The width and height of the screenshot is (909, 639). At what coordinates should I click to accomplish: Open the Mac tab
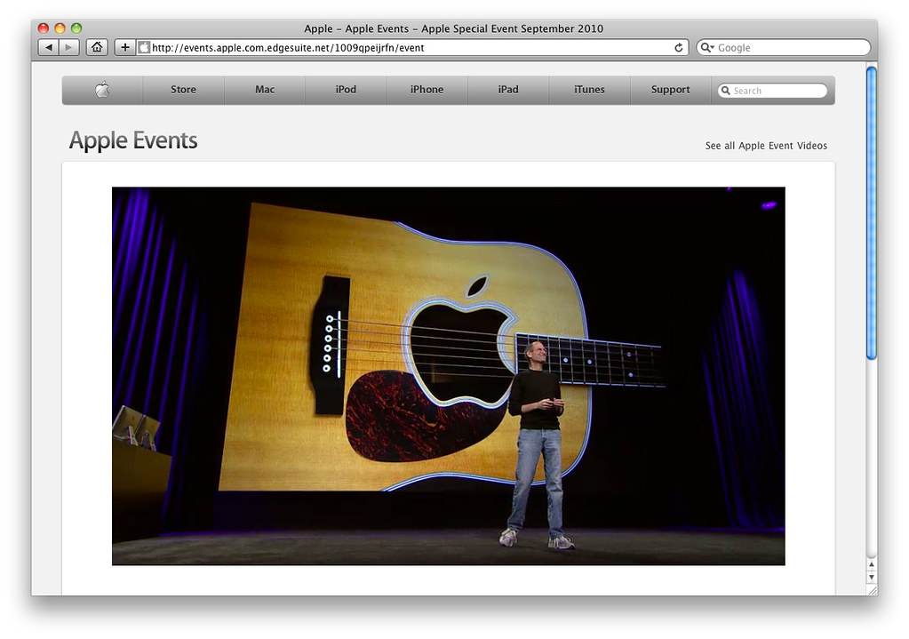(265, 90)
